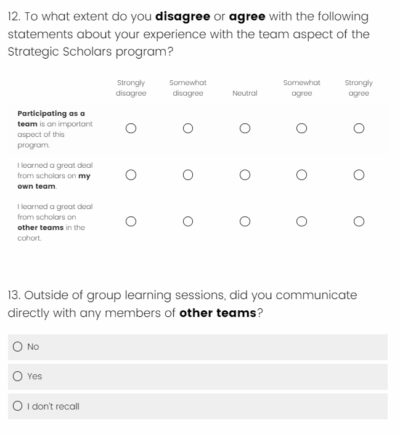This screenshot has height=436, width=400.
Task: Answer Yes to question 13
Action: tap(18, 376)
